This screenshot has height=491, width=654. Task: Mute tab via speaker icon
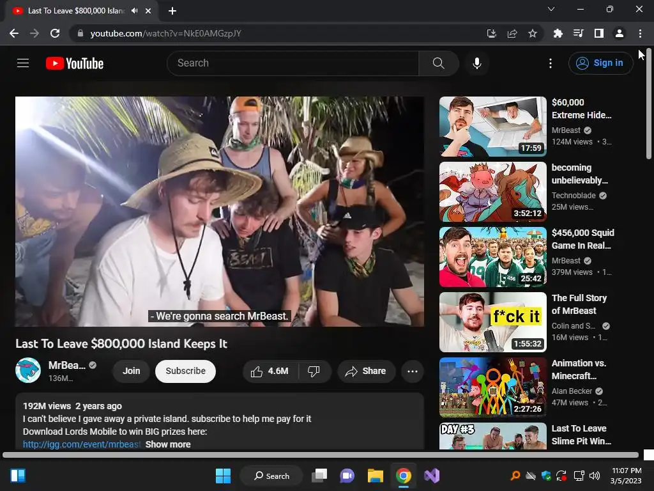(x=134, y=11)
